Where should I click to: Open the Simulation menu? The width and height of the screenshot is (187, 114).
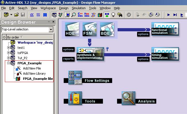point(79,8)
